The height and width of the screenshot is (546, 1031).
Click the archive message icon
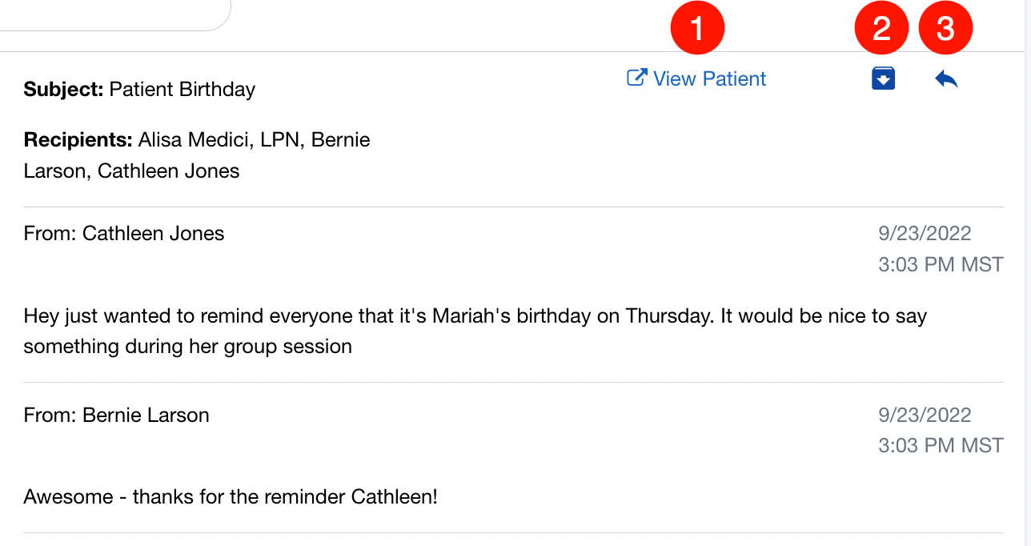pyautogui.click(x=883, y=78)
